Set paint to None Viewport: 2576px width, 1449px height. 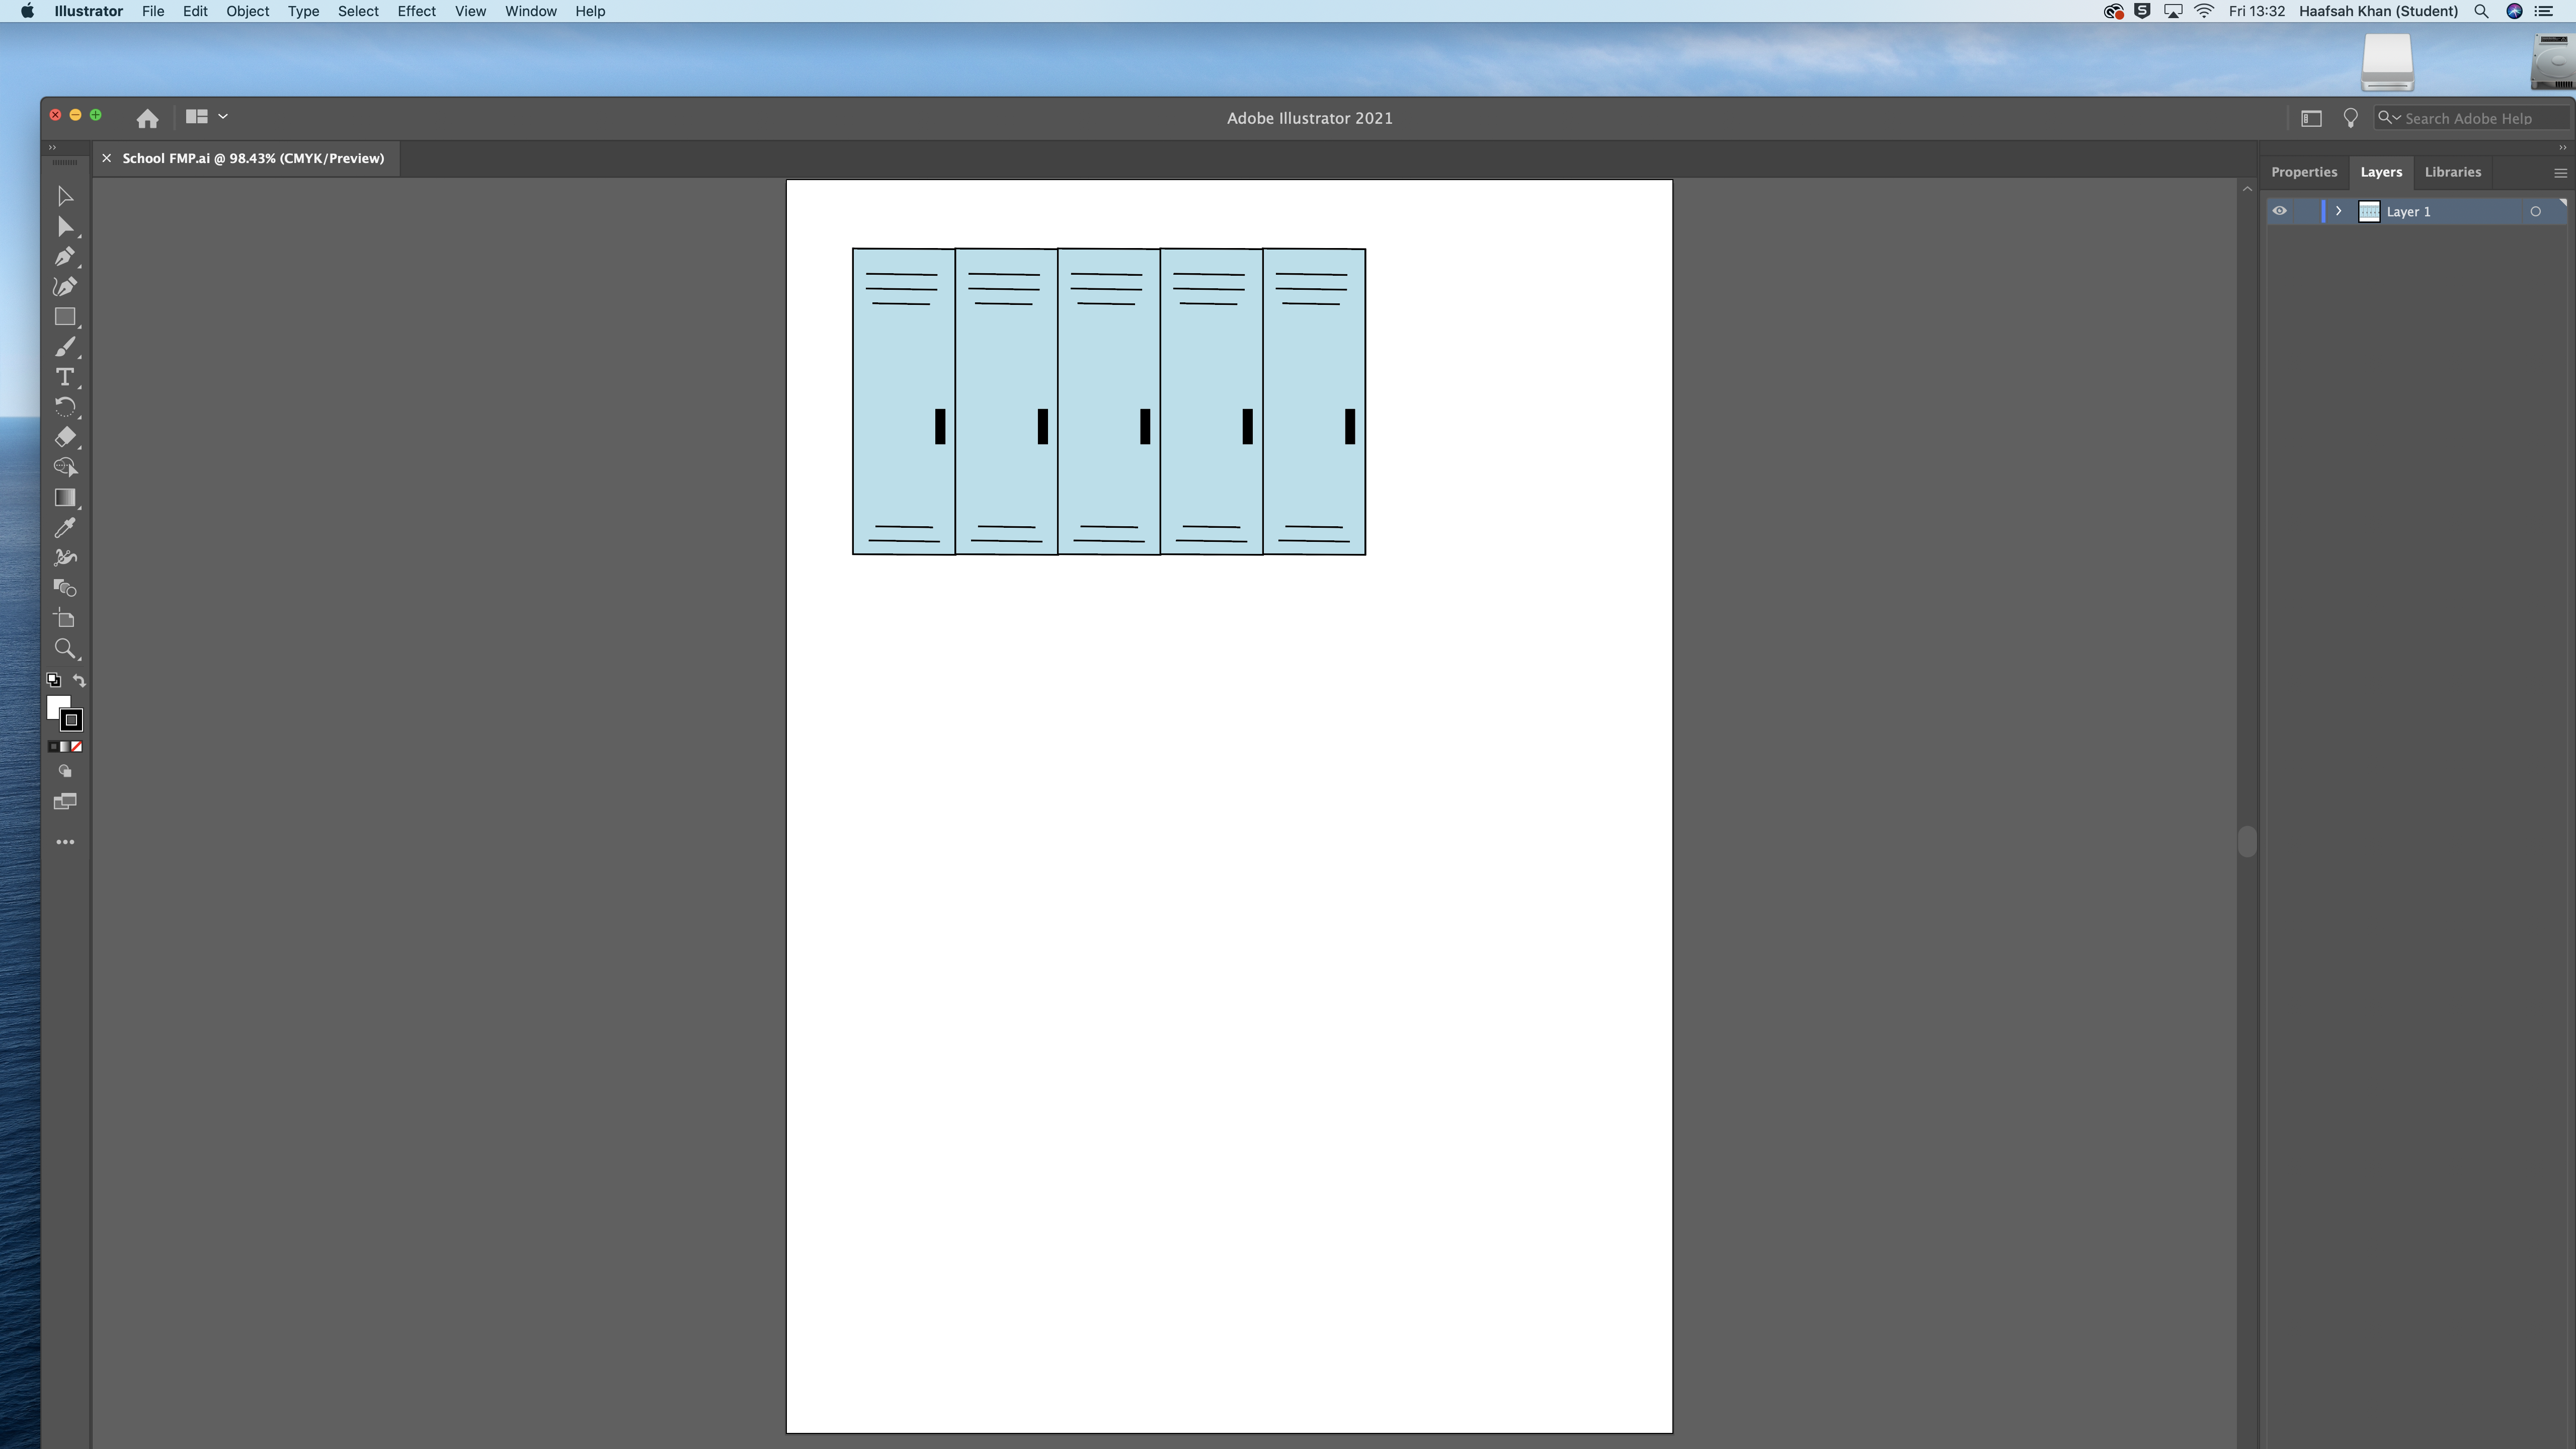[x=77, y=747]
